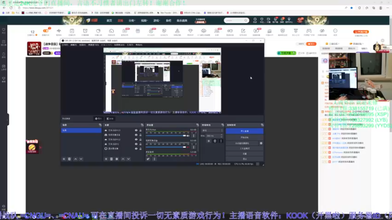392x220 pixels.
Task: Click the gift box icon in Douyu toolbar
Action: click(138, 31)
